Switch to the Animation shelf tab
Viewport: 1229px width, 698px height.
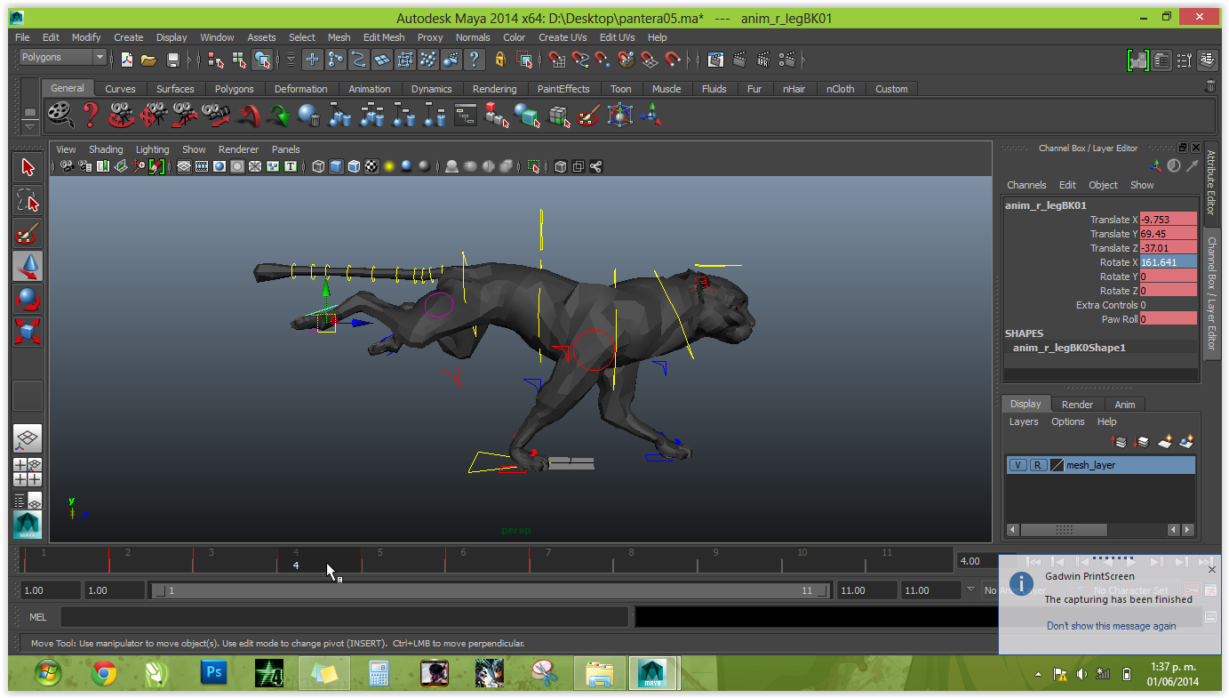coord(369,89)
